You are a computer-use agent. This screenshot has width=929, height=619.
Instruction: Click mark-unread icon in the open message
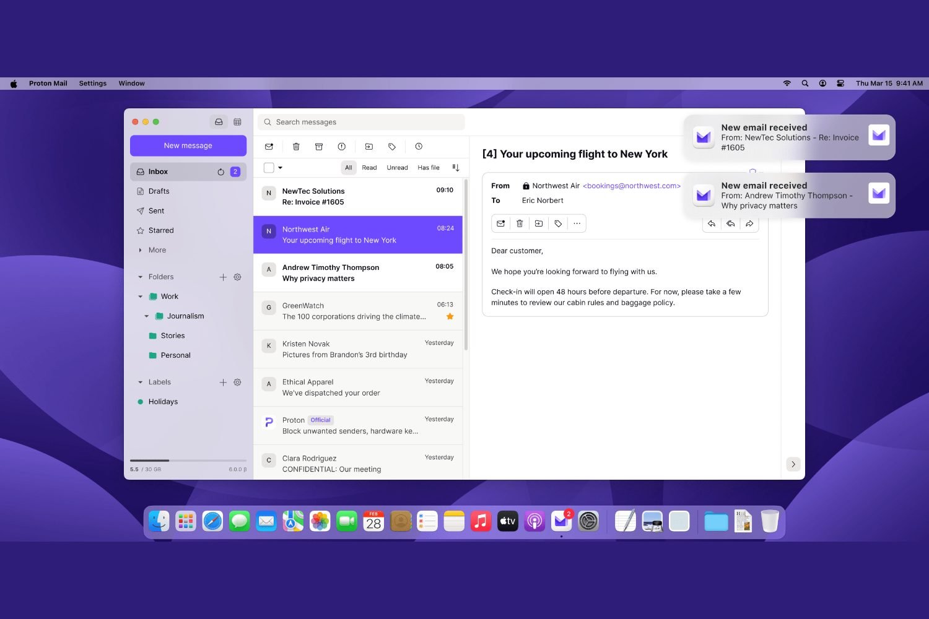point(500,223)
